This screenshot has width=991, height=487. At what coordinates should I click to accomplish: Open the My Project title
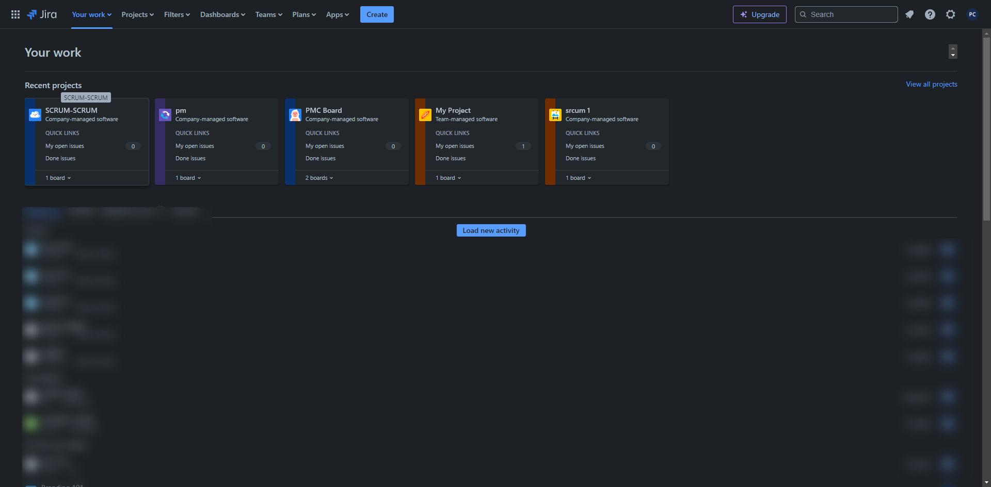[x=453, y=110]
